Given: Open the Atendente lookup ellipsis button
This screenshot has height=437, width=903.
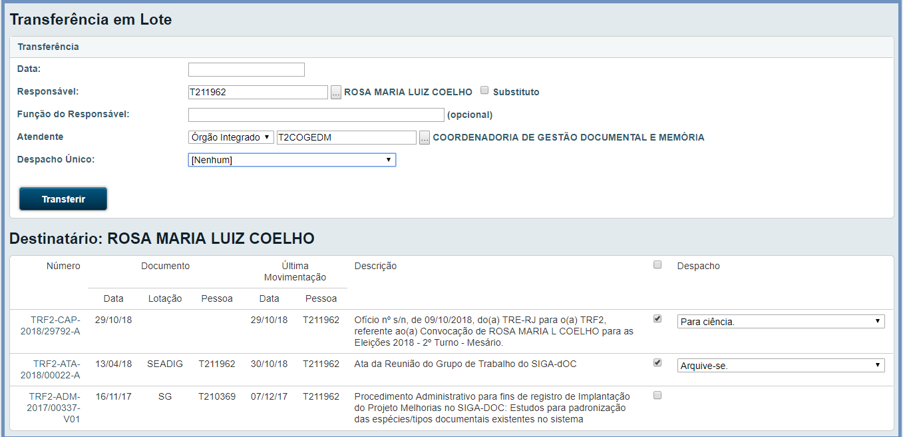Looking at the screenshot, I should 425,137.
